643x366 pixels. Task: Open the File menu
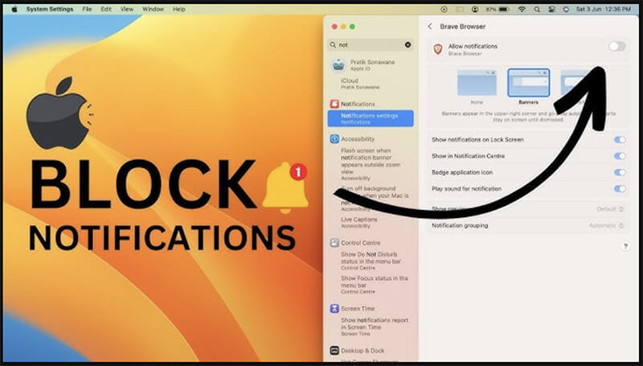87,9
